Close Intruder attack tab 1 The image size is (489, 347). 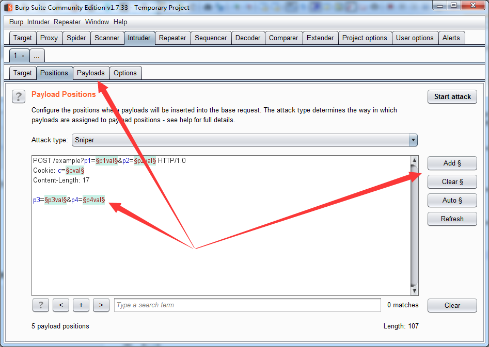23,56
